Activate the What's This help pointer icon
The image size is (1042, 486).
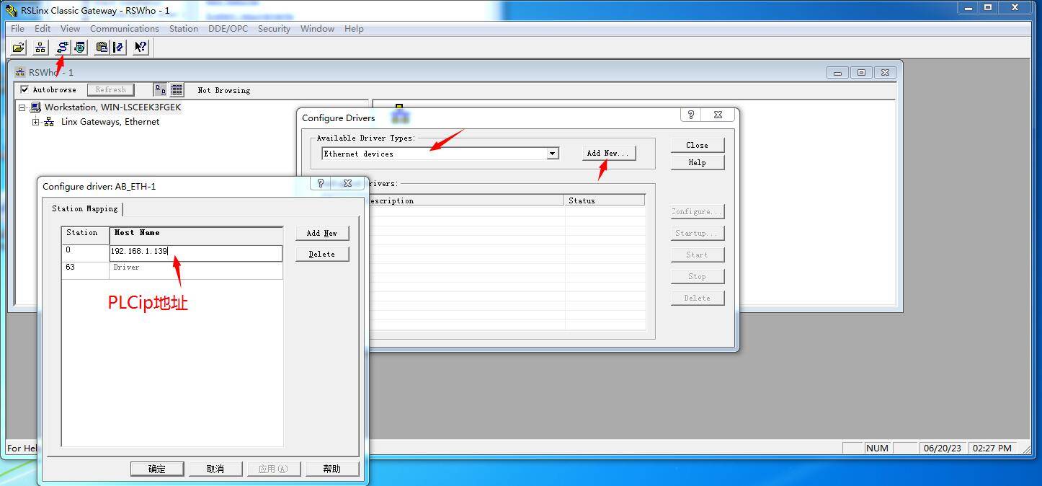141,48
